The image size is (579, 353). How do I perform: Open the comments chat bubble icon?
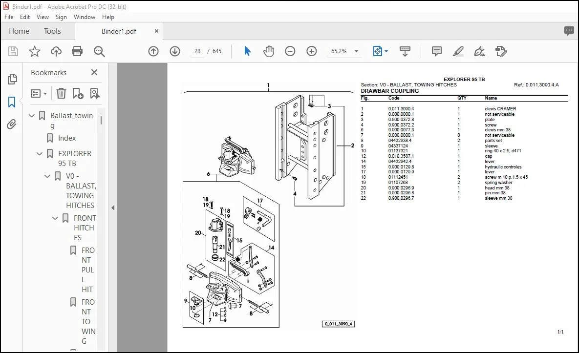[x=569, y=31]
